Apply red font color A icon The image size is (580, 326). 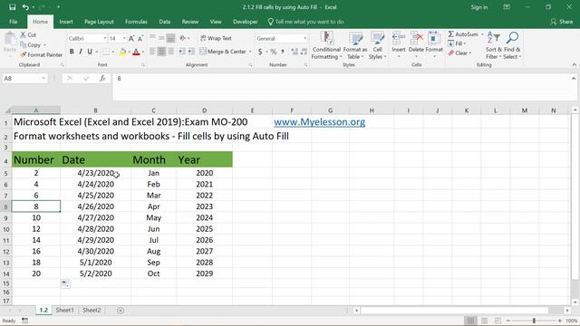click(136, 53)
